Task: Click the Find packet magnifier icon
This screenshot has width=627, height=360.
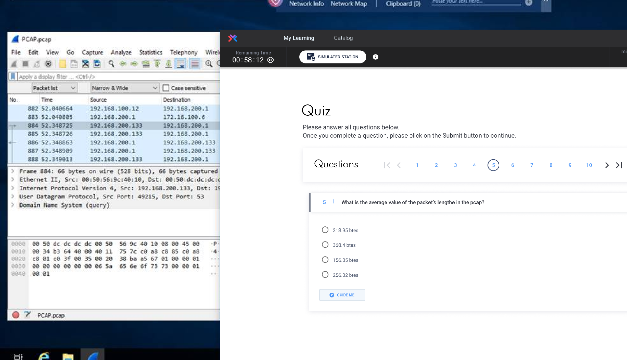Action: tap(111, 64)
